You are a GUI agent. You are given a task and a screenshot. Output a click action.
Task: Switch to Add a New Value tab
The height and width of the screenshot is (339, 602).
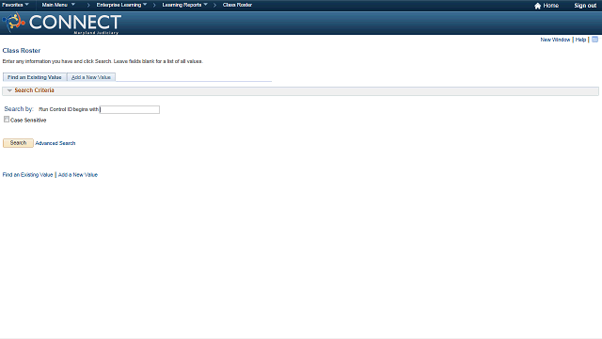[91, 77]
